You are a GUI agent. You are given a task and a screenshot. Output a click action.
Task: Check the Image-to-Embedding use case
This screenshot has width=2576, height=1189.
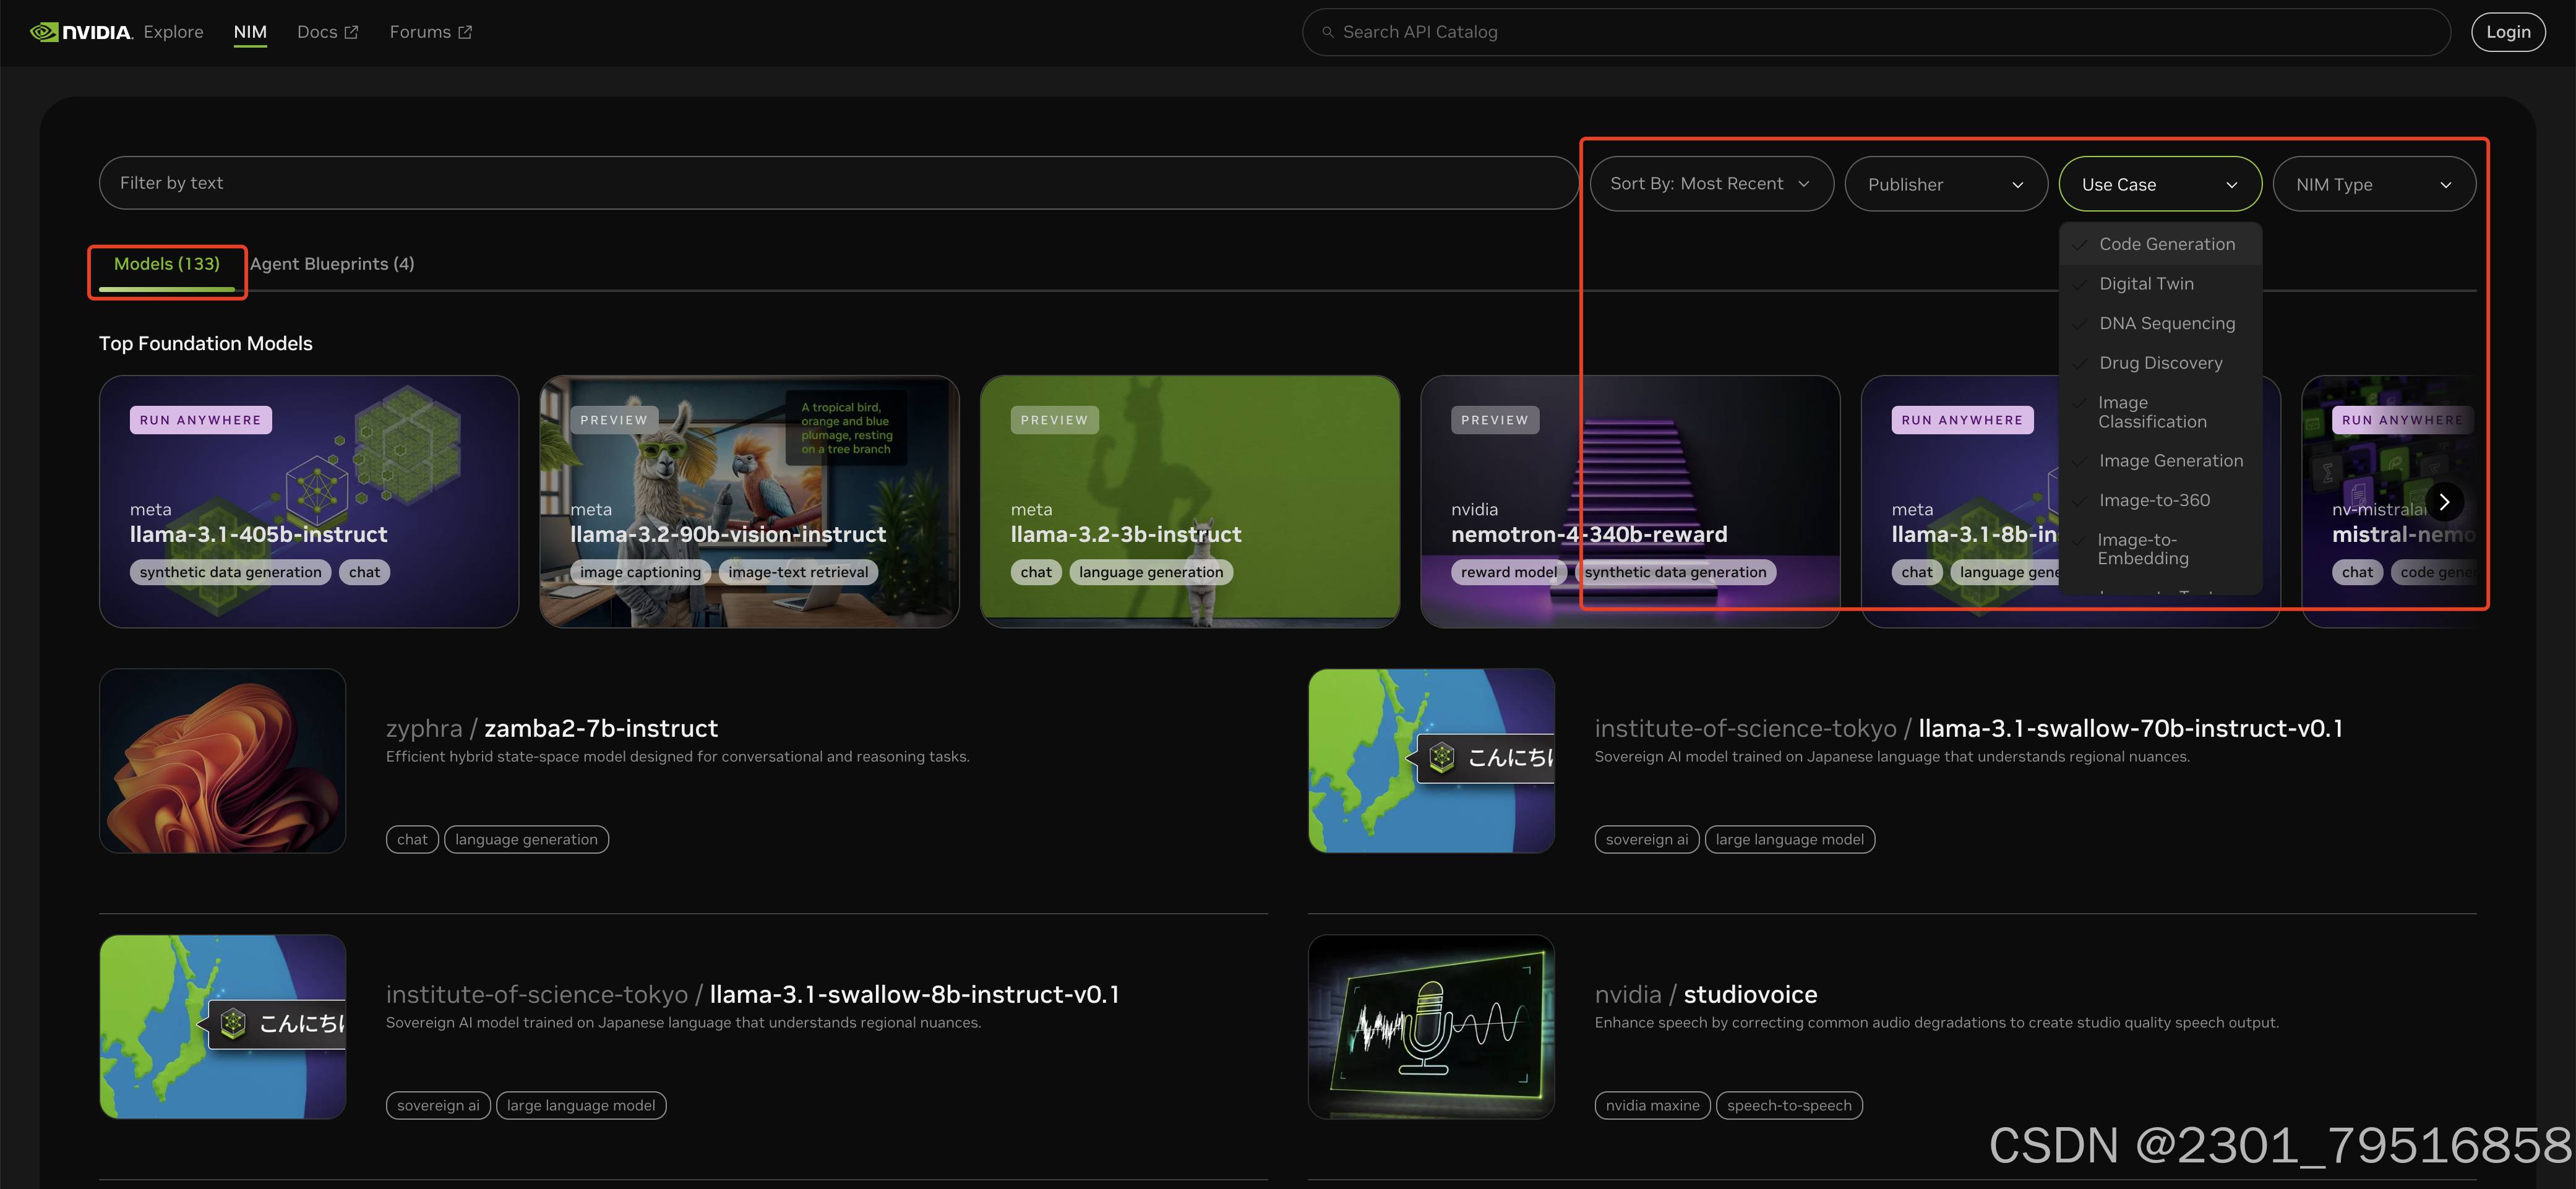pyautogui.click(x=2160, y=549)
